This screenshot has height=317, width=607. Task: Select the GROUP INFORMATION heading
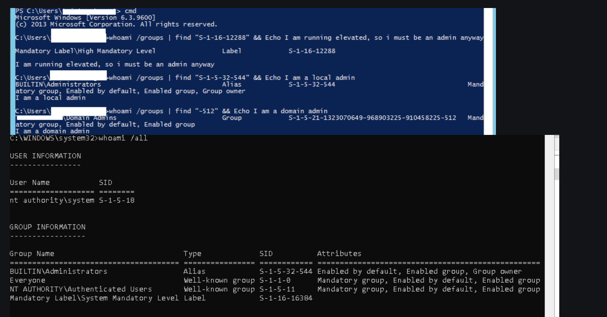click(x=48, y=227)
